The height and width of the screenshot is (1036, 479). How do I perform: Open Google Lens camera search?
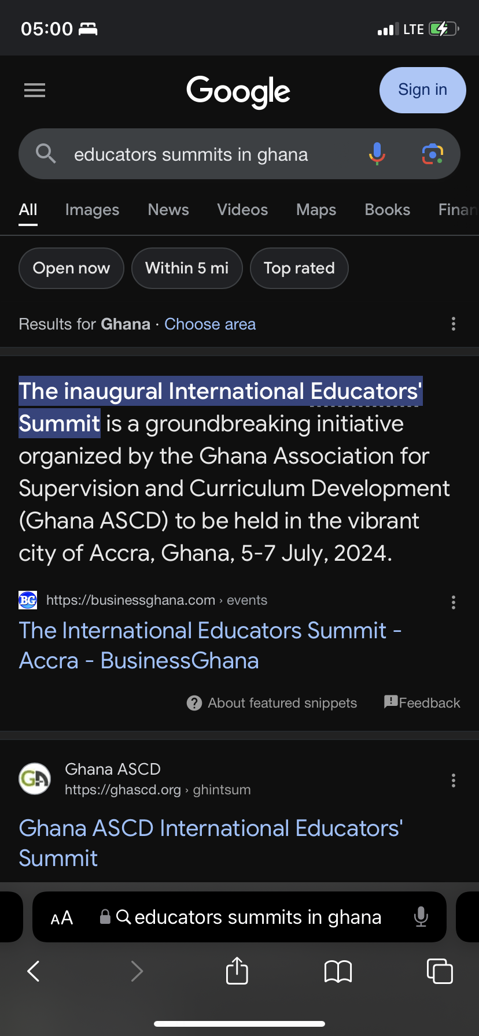432,154
